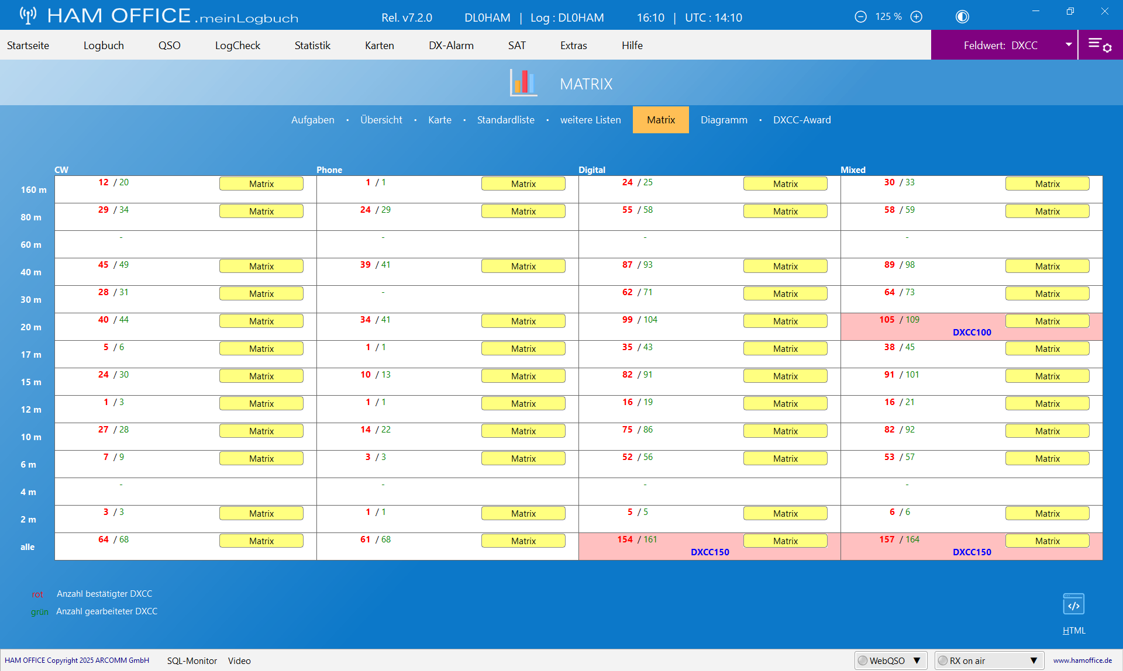Toggle the contrast/dark mode icon
The width and height of the screenshot is (1123, 671).
tap(962, 17)
